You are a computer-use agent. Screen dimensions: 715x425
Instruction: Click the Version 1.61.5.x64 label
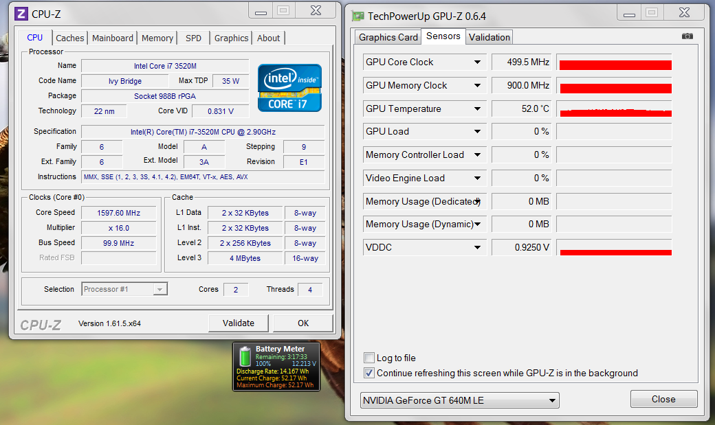pyautogui.click(x=109, y=323)
